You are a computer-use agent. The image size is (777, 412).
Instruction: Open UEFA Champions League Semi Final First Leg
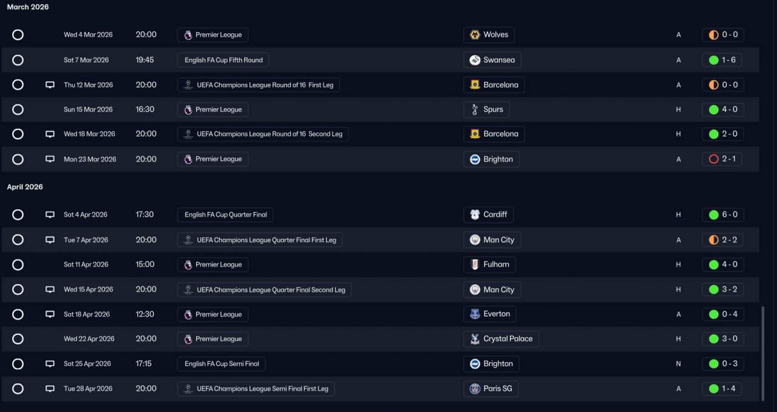tap(256, 389)
